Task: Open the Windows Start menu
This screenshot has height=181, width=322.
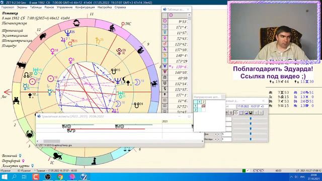Action: (x=5, y=176)
